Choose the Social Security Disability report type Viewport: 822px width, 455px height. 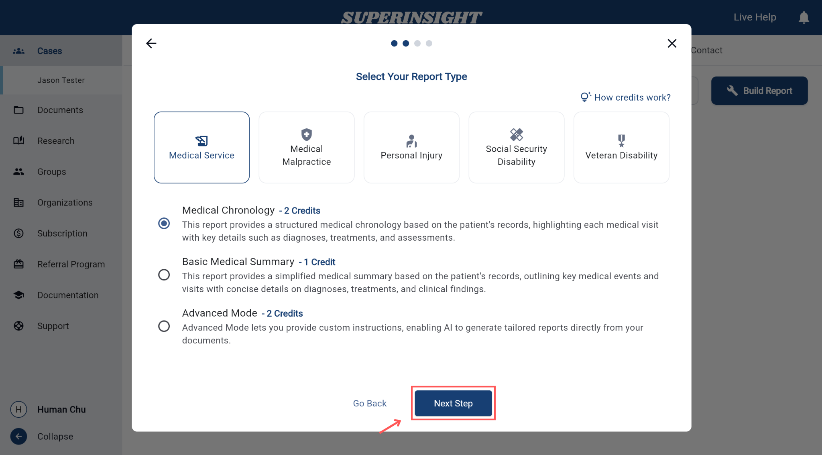point(517,147)
